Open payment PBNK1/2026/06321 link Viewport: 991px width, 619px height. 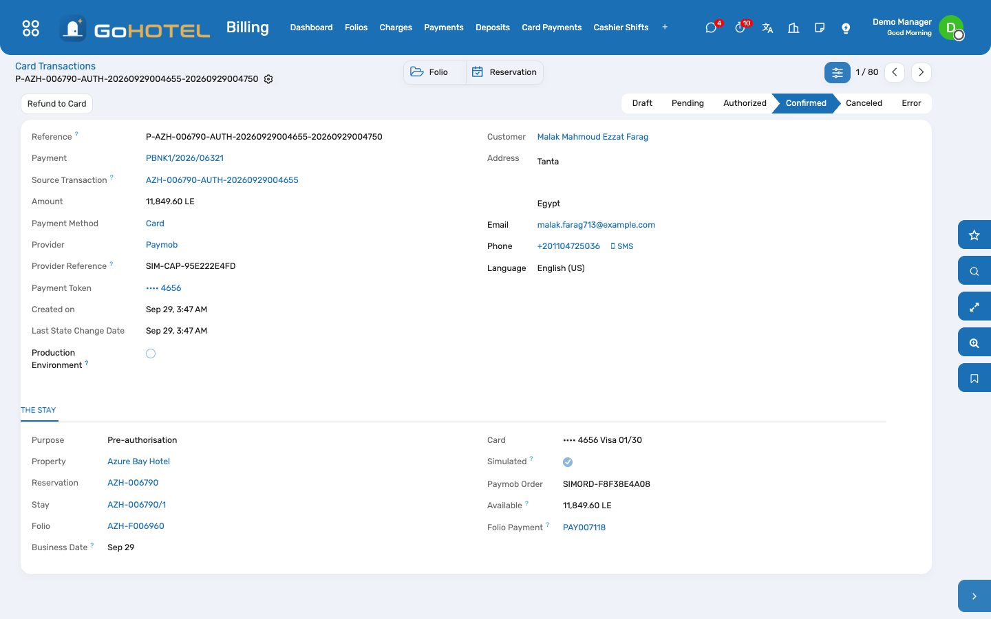184,158
